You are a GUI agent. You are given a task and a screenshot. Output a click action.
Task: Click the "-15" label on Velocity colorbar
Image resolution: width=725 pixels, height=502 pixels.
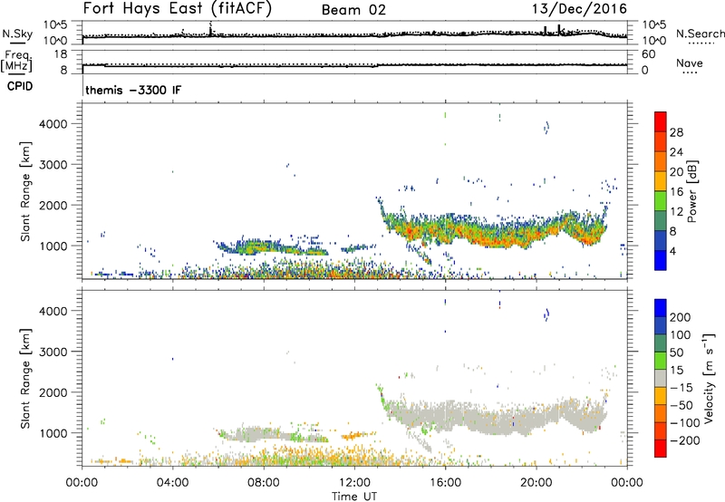point(681,387)
